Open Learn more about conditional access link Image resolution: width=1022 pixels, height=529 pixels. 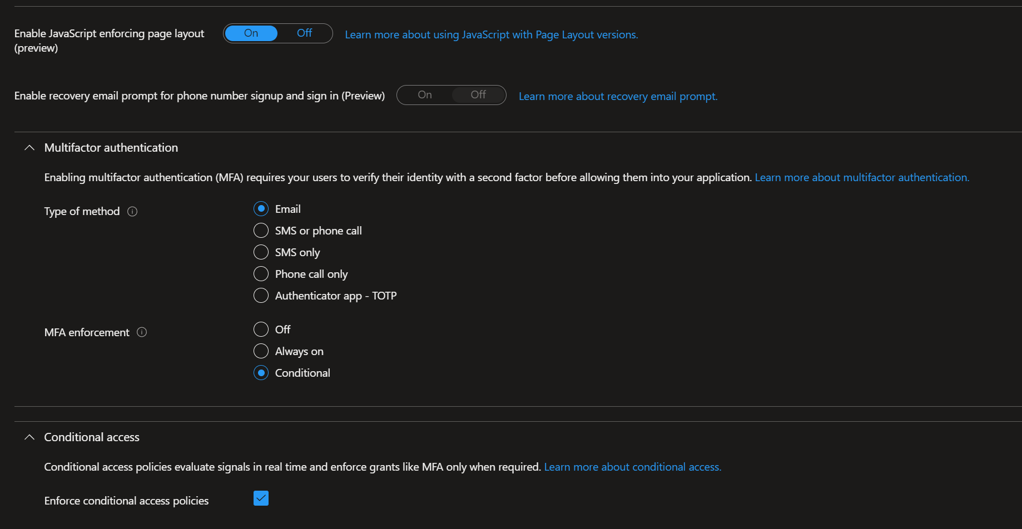click(633, 467)
